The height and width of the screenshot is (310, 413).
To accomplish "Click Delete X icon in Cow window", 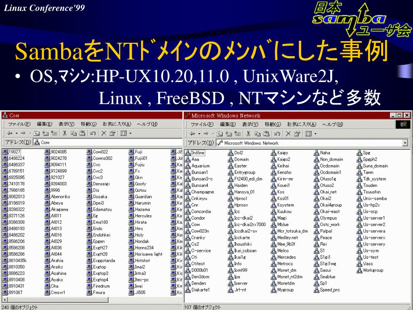I will click(104, 133).
